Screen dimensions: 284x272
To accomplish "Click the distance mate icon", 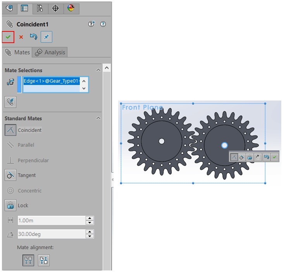I will [10, 220].
